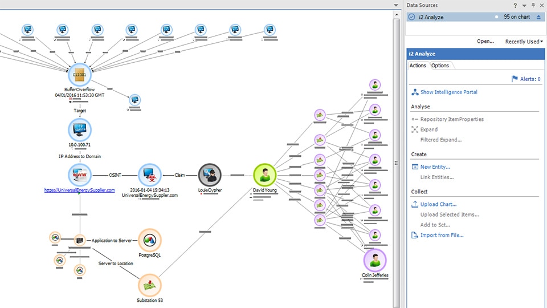Viewport: 547px width, 308px height.
Task: Click the OSINT link label
Action: coord(115,175)
